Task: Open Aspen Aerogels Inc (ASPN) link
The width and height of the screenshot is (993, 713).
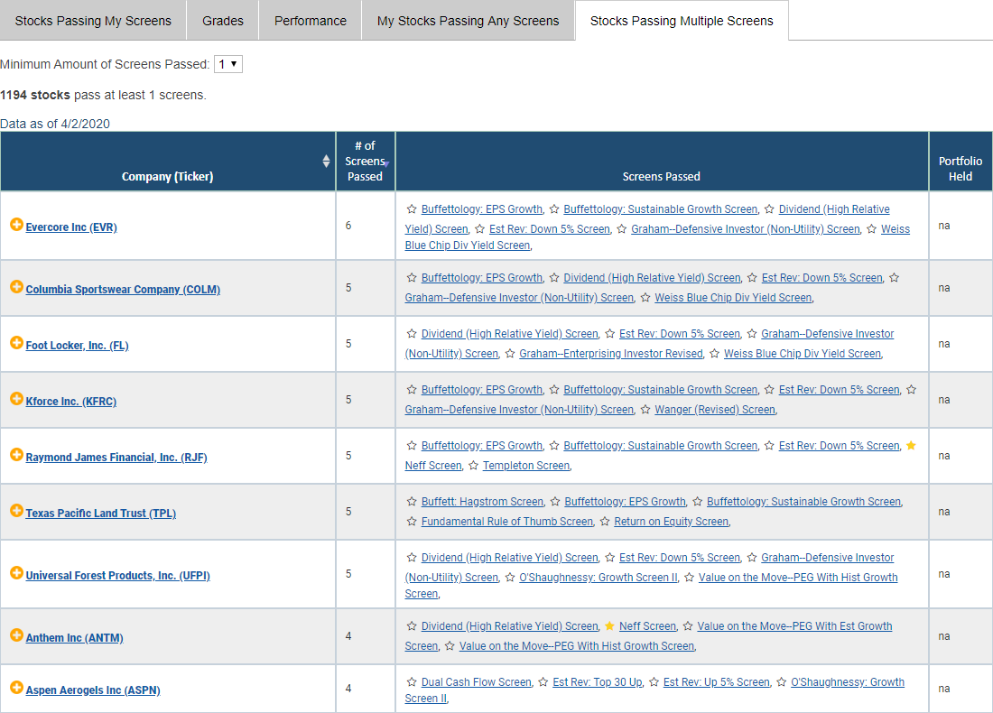Action: (x=93, y=690)
